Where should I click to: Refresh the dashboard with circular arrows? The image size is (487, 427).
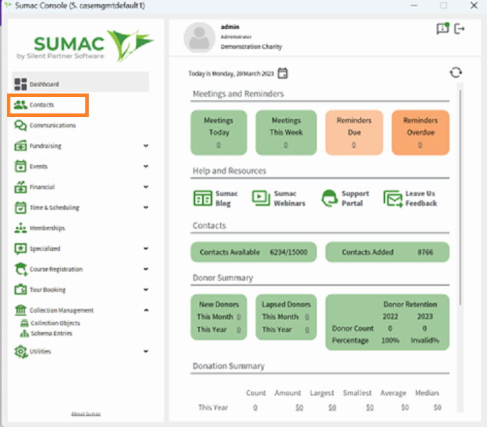pyautogui.click(x=455, y=73)
